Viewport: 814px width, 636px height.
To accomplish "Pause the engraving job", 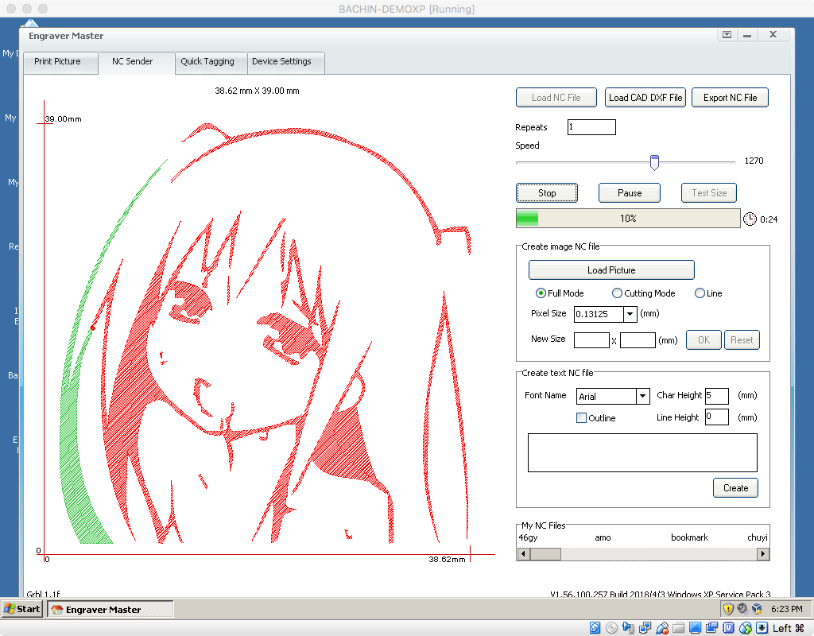I will coord(630,193).
